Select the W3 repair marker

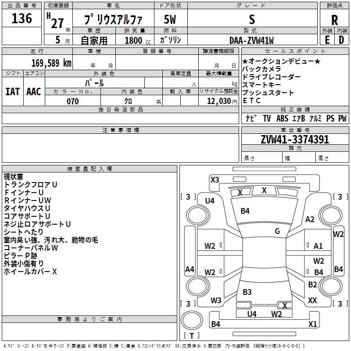point(216,301)
